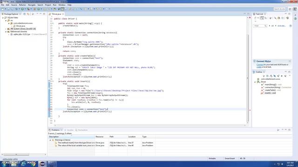
Task: Select insert() in Outline
Action: (268, 93)
